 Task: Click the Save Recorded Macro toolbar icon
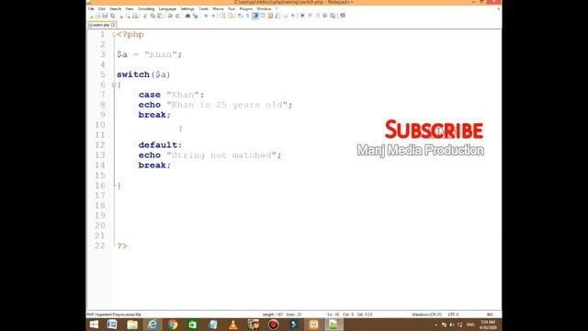coord(333,16)
